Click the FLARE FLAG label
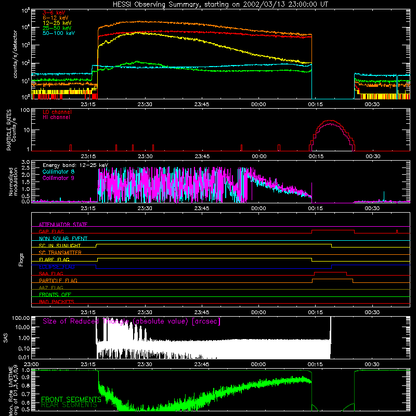 click(x=55, y=259)
